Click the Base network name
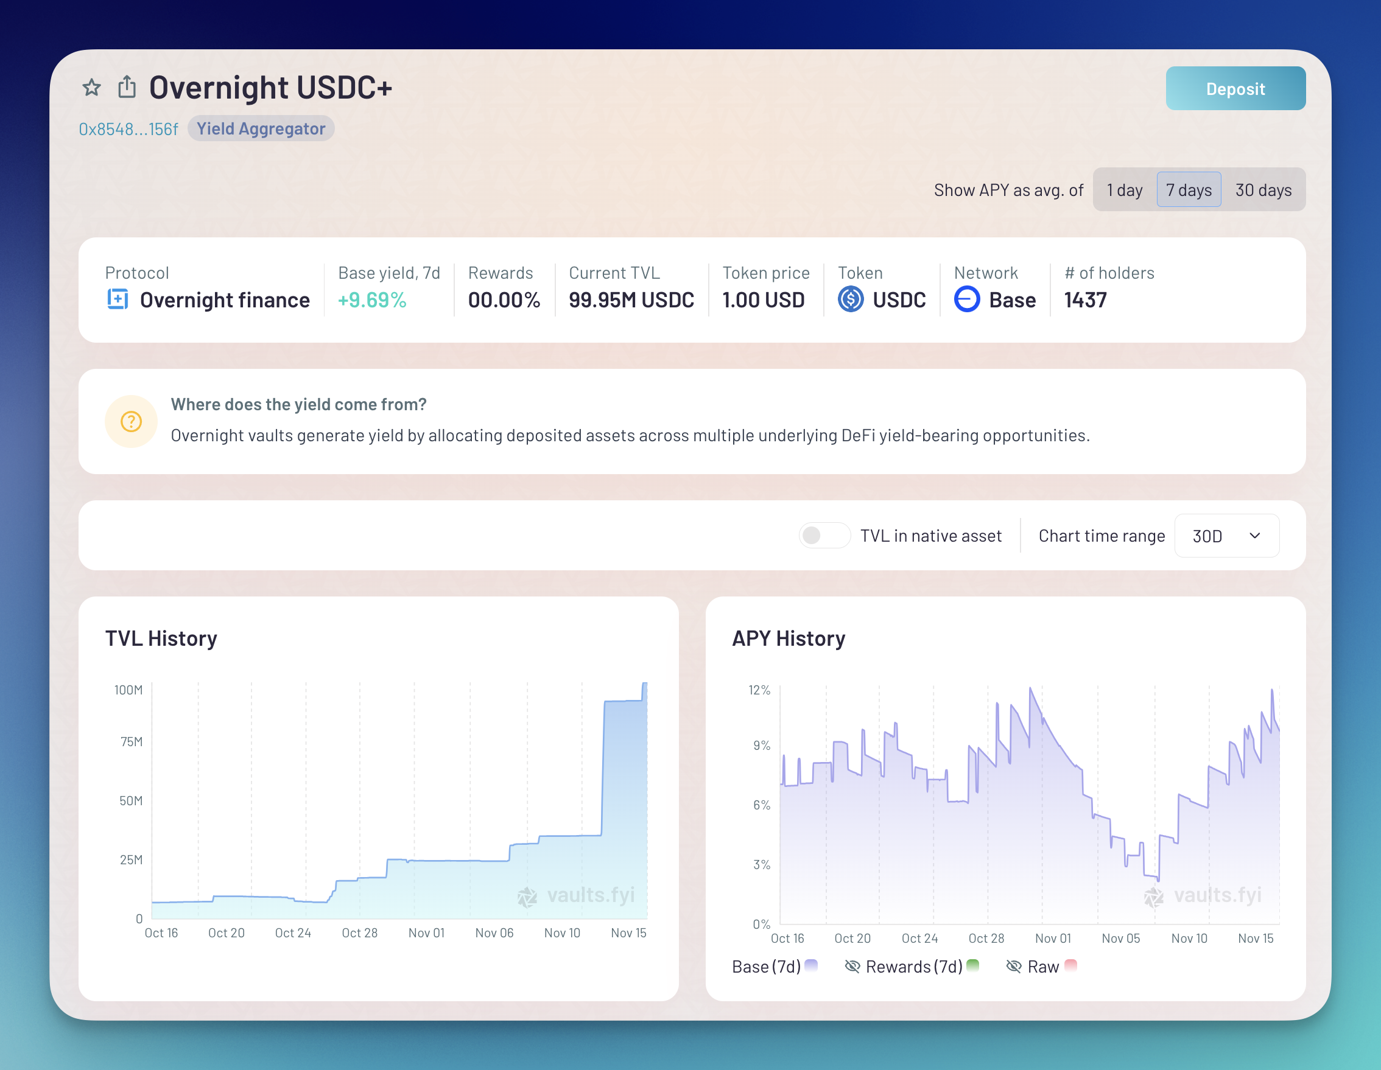The height and width of the screenshot is (1070, 1381). point(1013,299)
